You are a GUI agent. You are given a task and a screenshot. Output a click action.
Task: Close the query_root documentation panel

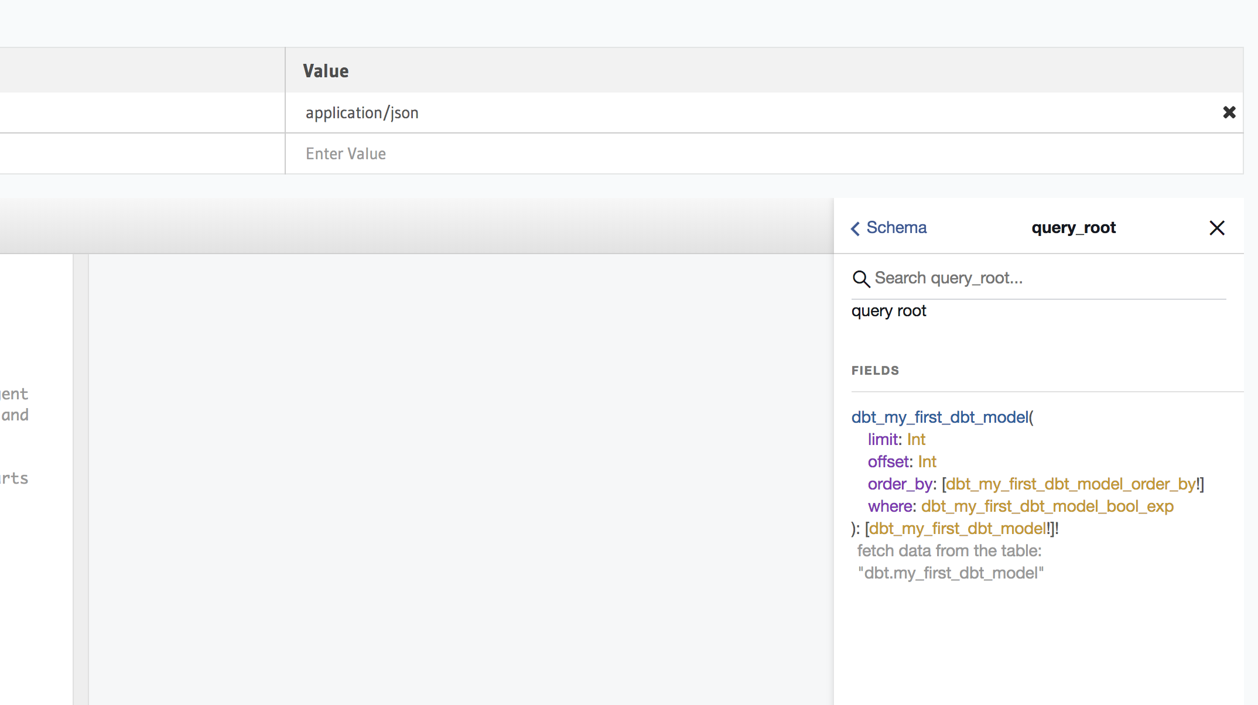pos(1217,228)
